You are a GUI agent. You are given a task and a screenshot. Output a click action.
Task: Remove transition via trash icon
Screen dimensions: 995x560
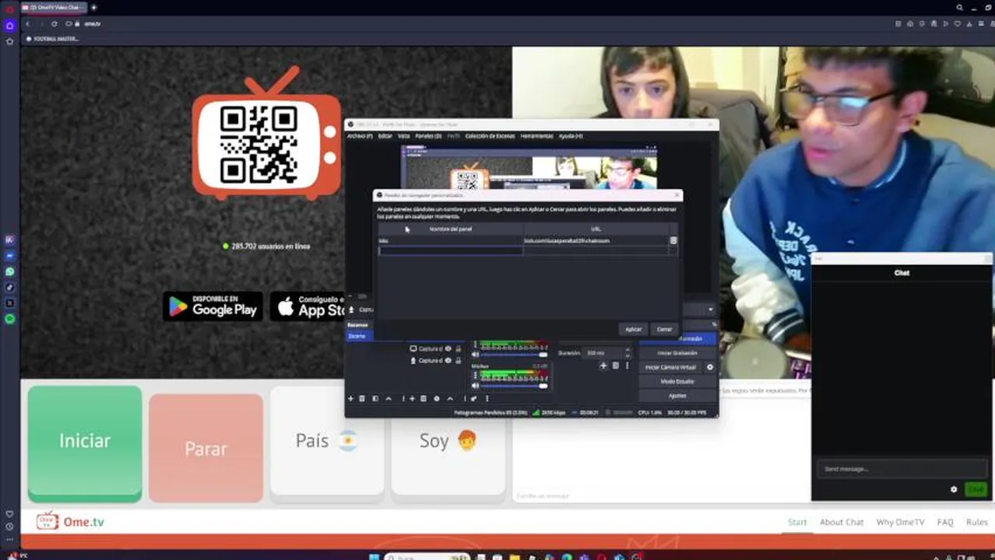pyautogui.click(x=615, y=366)
